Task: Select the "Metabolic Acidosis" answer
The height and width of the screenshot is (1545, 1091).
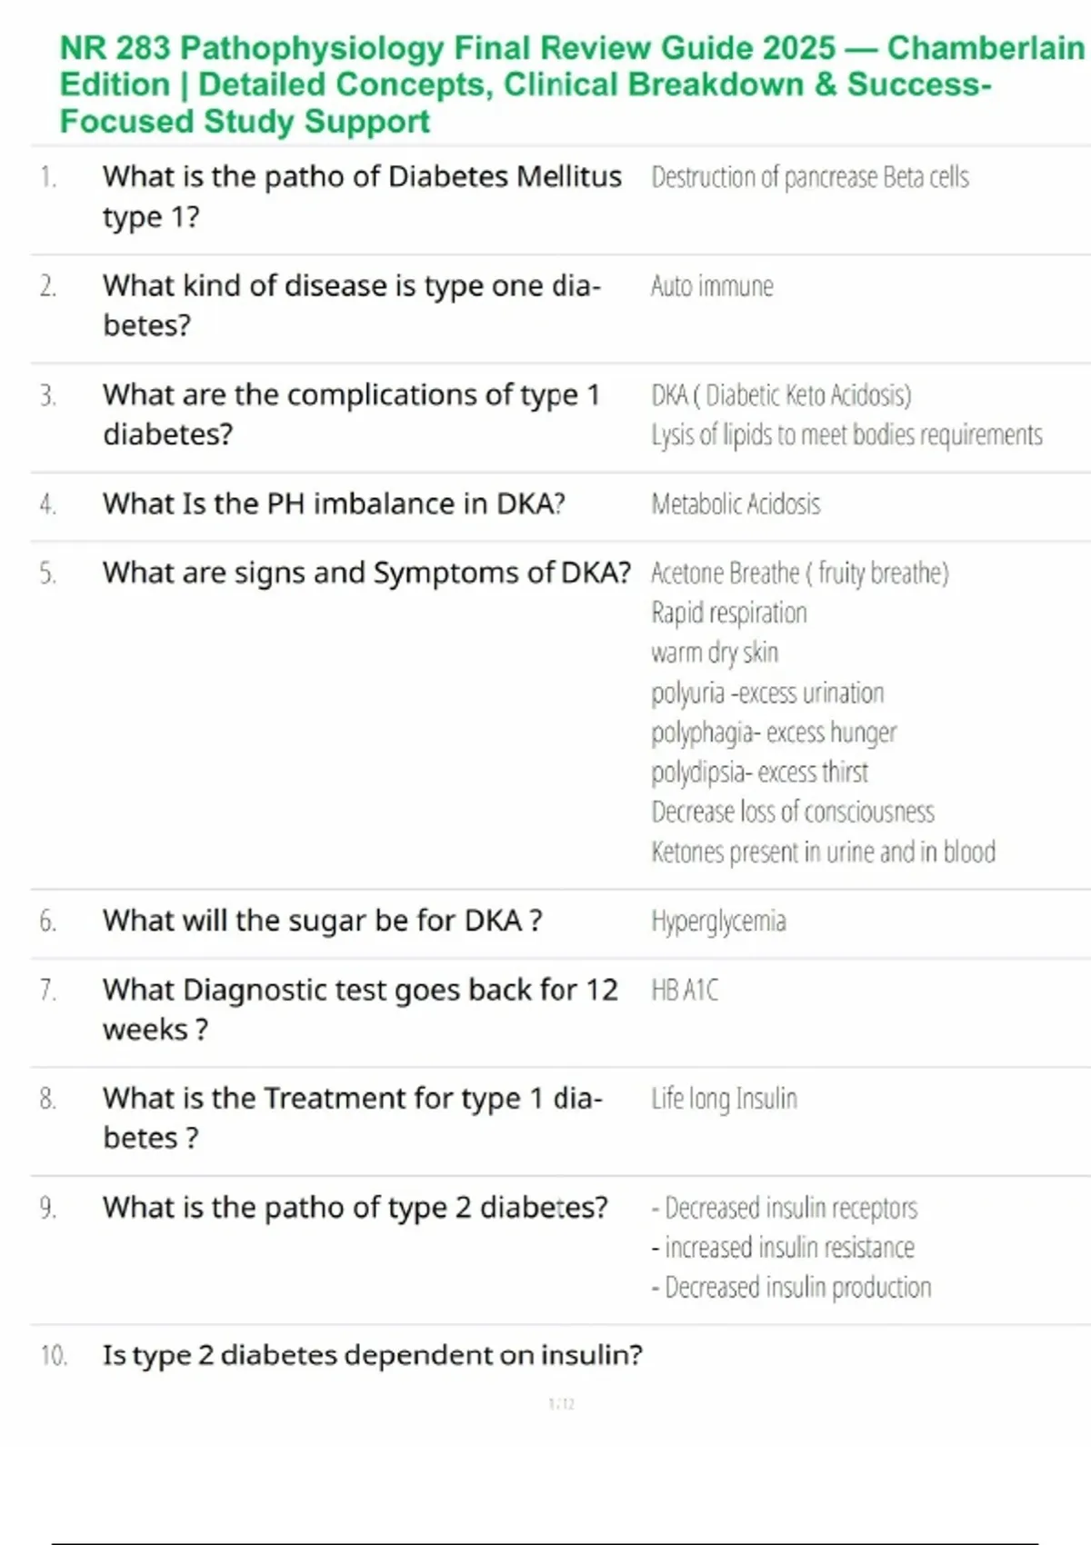Action: [736, 504]
